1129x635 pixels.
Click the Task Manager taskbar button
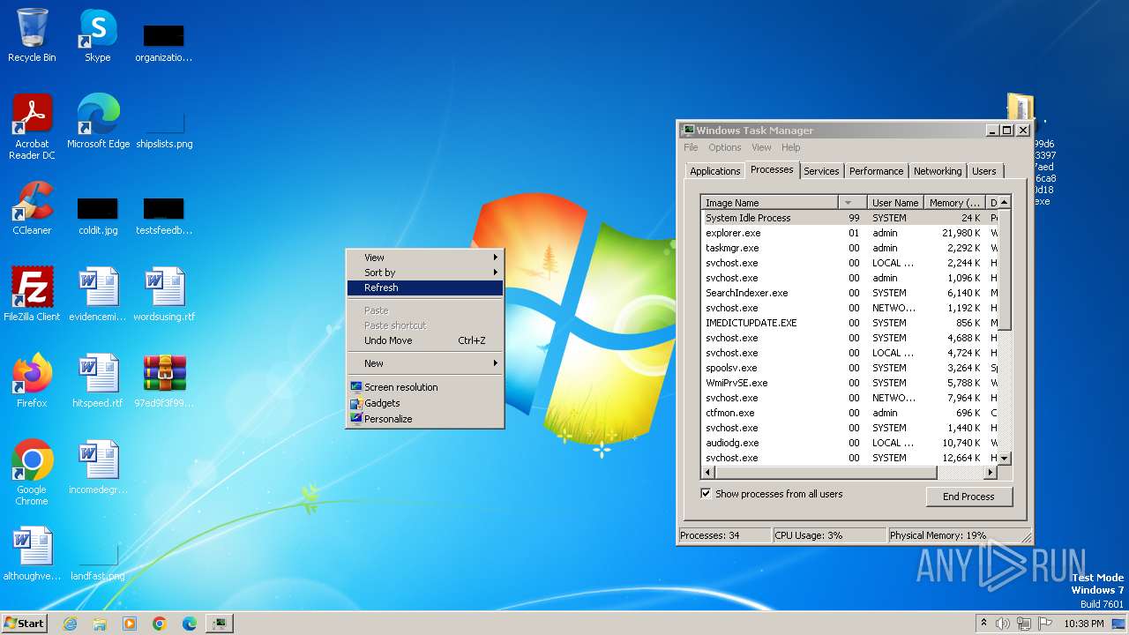[x=219, y=624]
